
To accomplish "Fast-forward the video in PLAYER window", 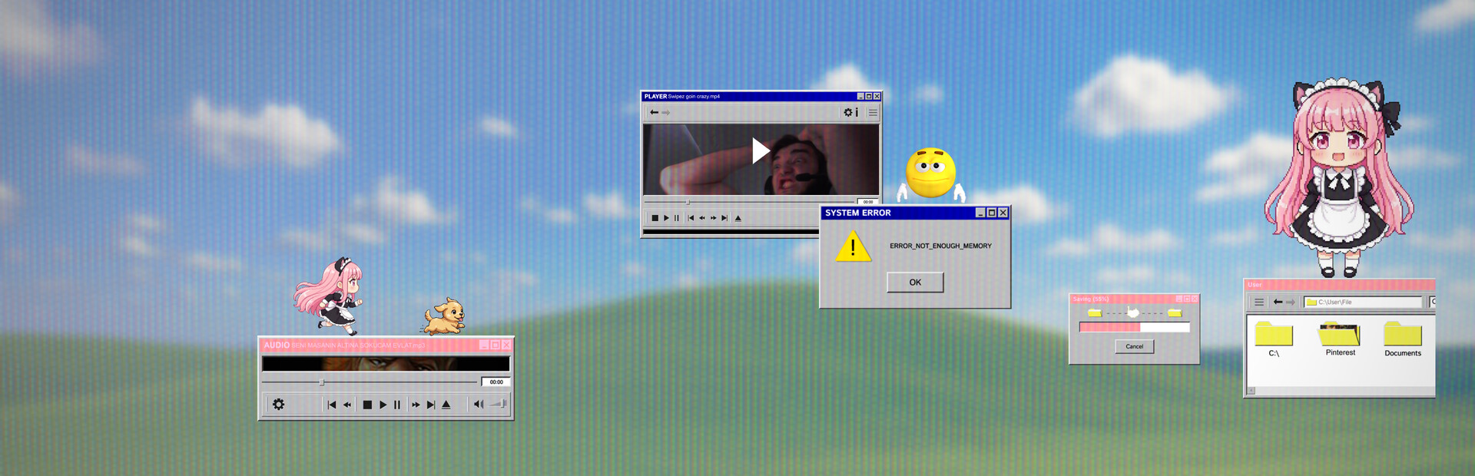I will pos(714,218).
